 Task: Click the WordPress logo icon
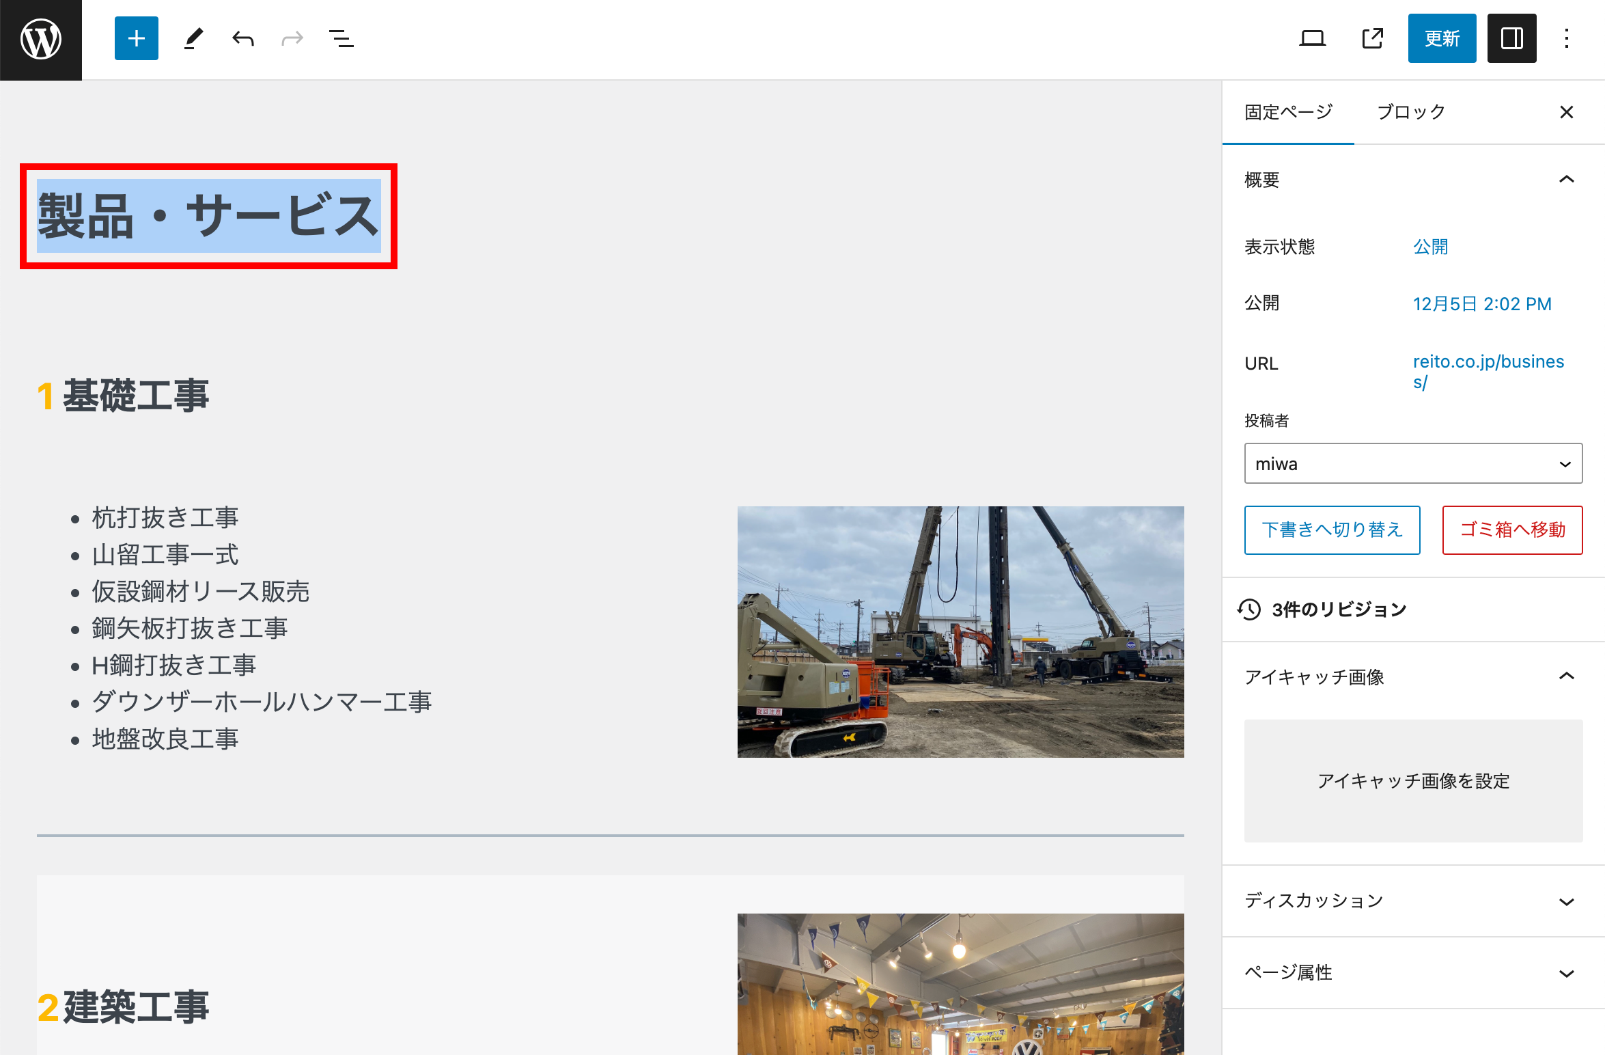41,39
